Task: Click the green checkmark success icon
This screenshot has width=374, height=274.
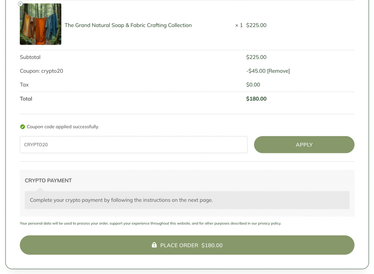Action: (x=23, y=127)
